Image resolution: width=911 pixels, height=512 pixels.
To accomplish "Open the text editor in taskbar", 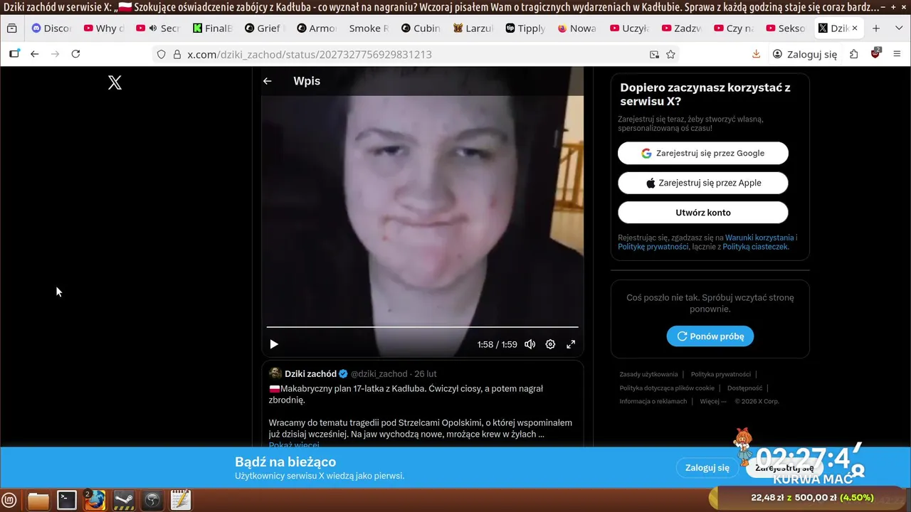I will click(181, 500).
